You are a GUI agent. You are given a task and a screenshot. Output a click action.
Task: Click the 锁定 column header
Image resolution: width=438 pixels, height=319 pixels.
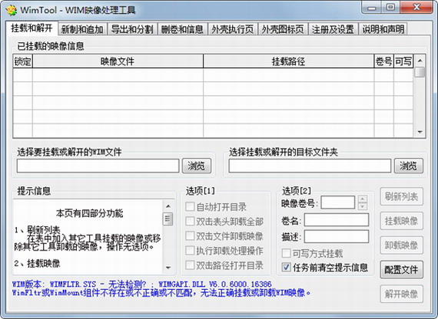coord(22,61)
